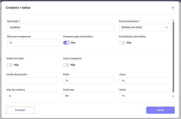This screenshot has height=119, width=181.
Task: Click the Salvar button
Action: pyautogui.click(x=160, y=110)
